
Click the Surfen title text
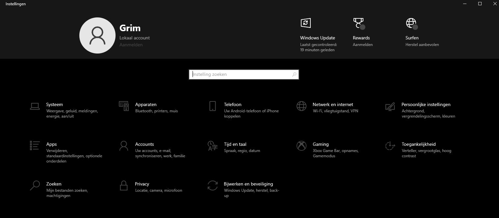click(412, 38)
